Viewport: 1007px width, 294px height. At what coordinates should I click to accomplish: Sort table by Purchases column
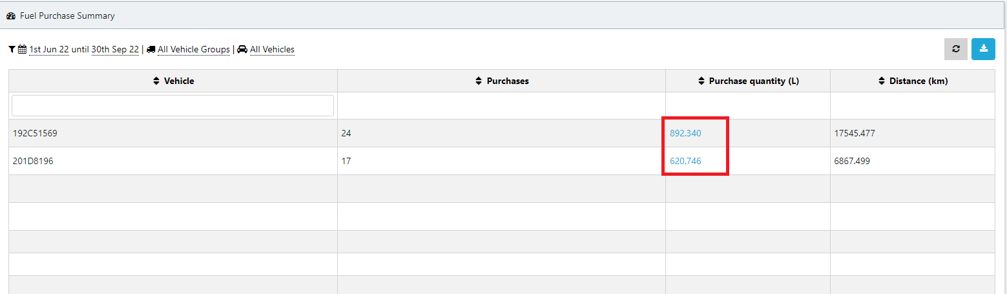pos(479,81)
